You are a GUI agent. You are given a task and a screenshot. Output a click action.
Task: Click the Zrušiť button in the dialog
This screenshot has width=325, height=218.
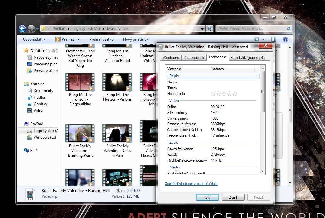pos(233,197)
